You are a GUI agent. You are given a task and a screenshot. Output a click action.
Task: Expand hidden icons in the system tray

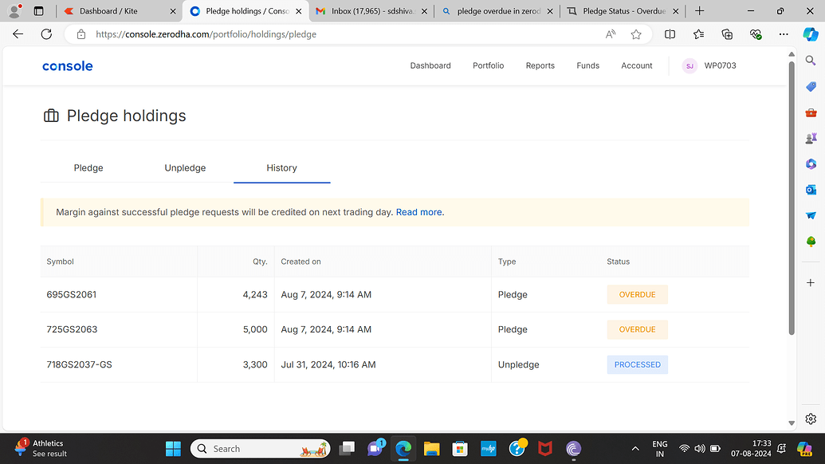(x=635, y=448)
